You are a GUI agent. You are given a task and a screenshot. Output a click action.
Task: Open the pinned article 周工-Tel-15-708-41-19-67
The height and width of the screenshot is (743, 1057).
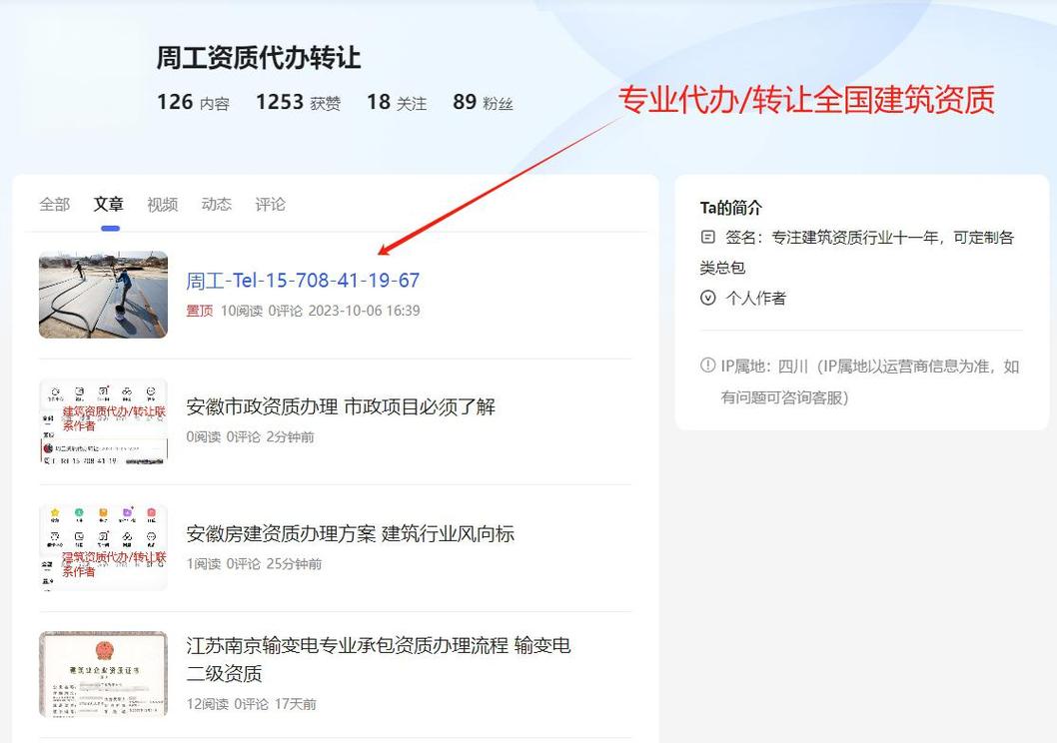(x=303, y=281)
